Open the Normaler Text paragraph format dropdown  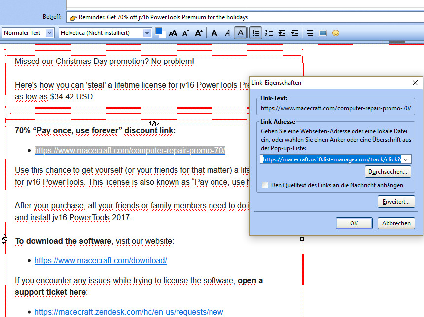[28, 33]
